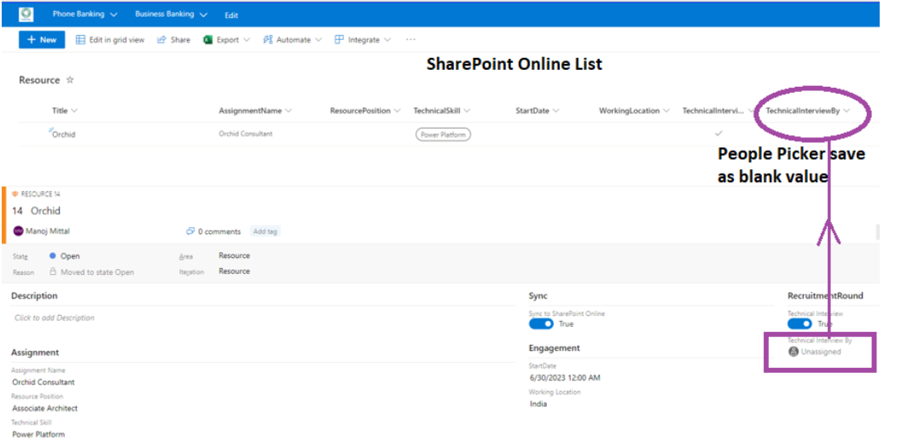901x441 pixels.
Task: Click the Power Platform skill pill
Action: coord(443,135)
